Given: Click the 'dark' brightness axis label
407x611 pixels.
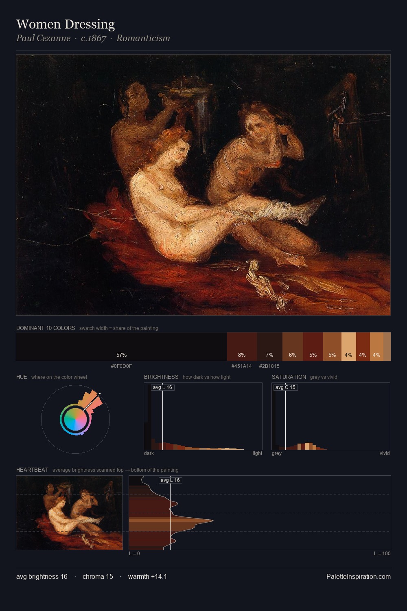Looking at the screenshot, I should tap(149, 453).
